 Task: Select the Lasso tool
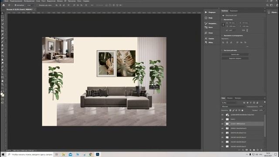[x=2, y=20]
